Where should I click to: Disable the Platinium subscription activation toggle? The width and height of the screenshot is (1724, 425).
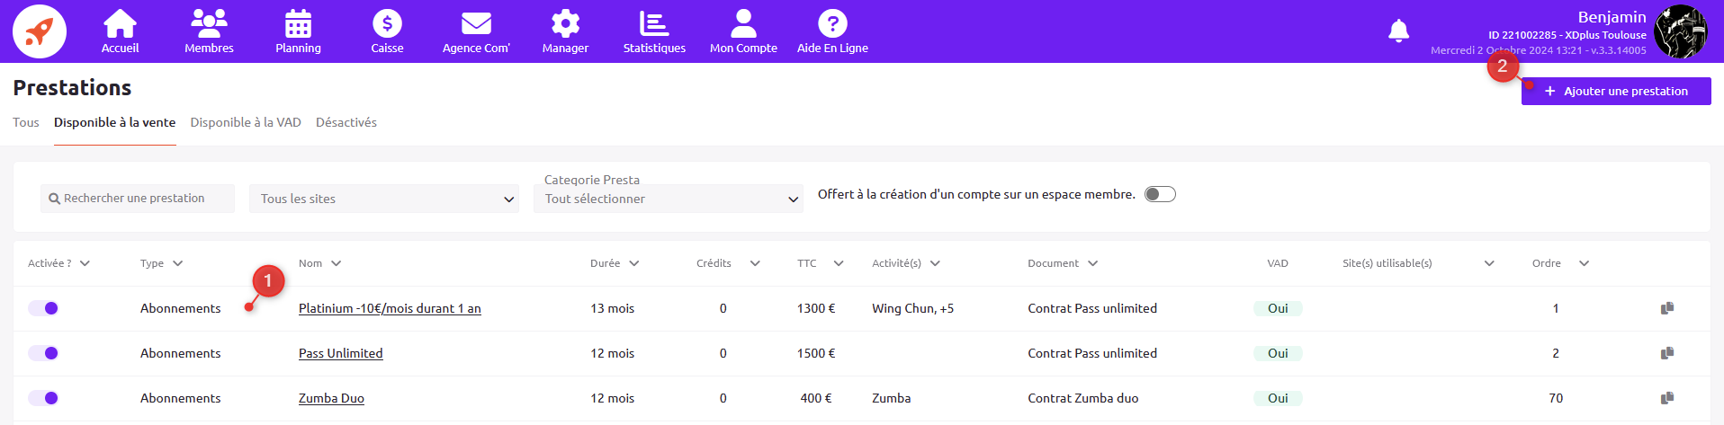coord(43,308)
